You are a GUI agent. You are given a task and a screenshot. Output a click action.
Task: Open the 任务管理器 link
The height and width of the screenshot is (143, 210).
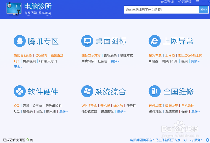(x=89, y=111)
